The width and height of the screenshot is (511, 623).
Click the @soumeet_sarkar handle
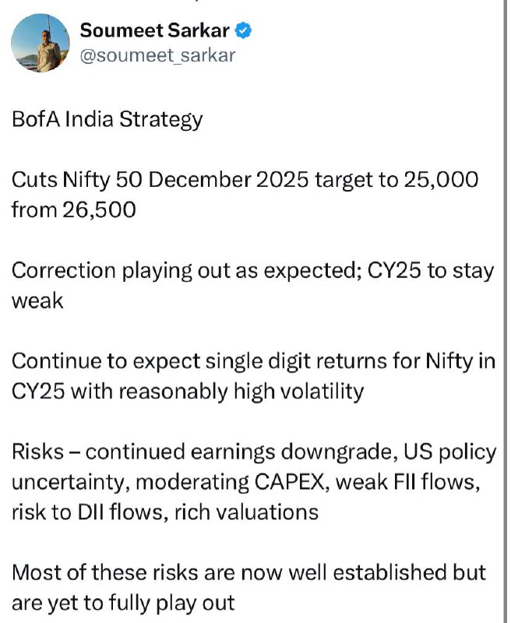[x=157, y=55]
